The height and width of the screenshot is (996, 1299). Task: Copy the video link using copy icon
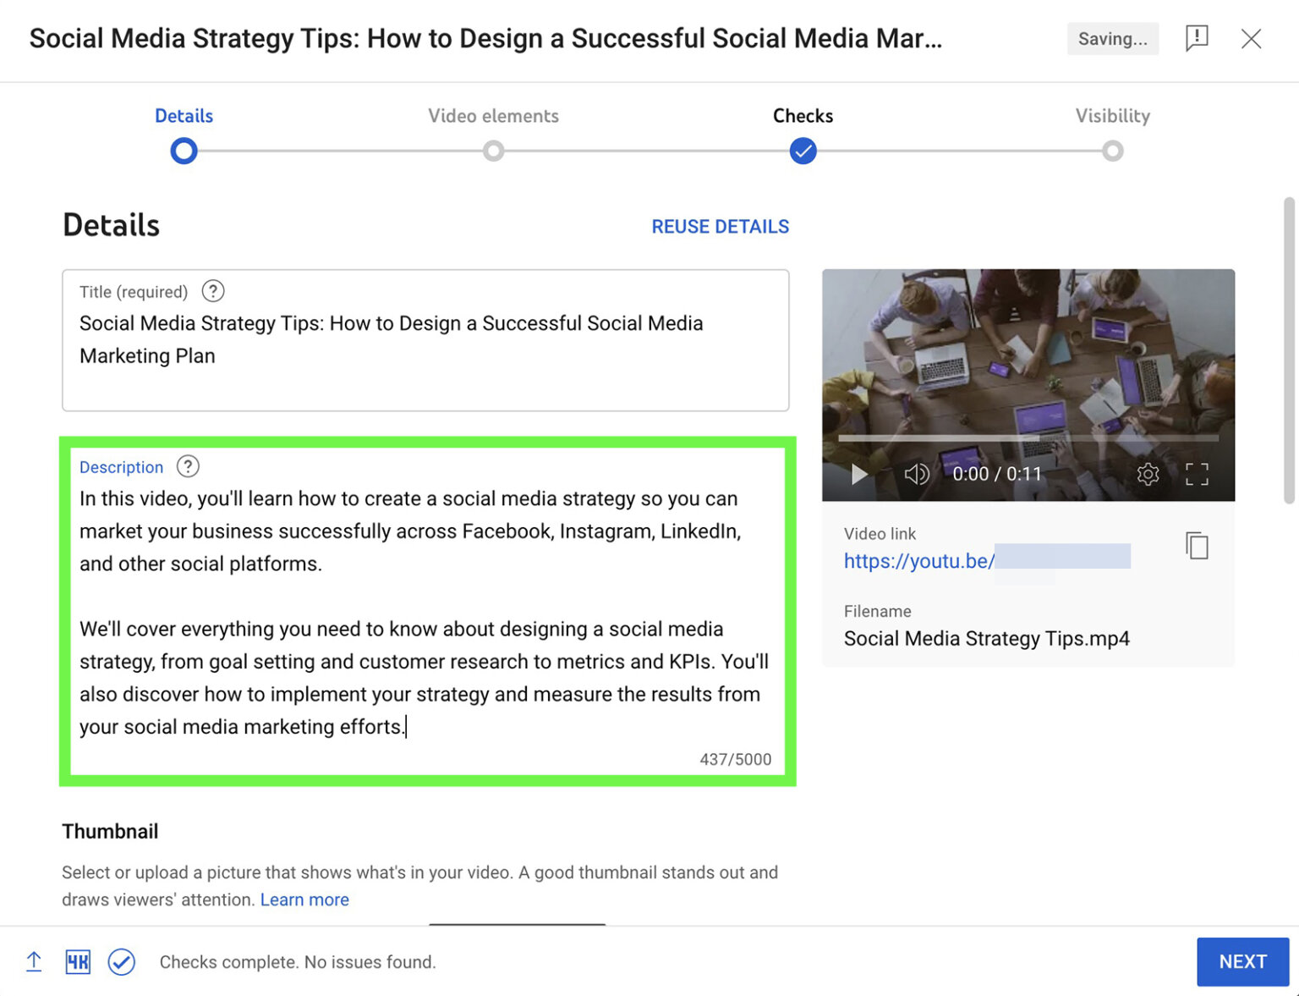pos(1197,547)
